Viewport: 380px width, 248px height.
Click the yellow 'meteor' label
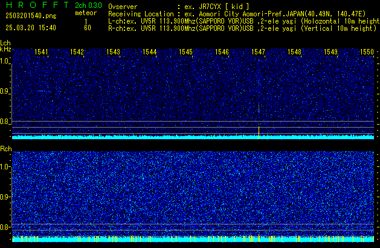pyautogui.click(x=86, y=13)
